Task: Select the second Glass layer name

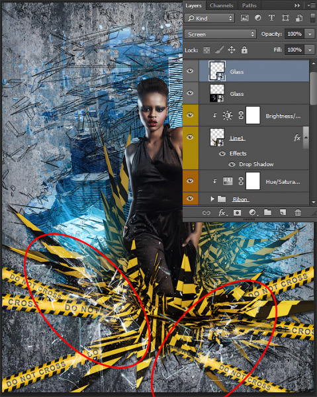Action: point(237,94)
